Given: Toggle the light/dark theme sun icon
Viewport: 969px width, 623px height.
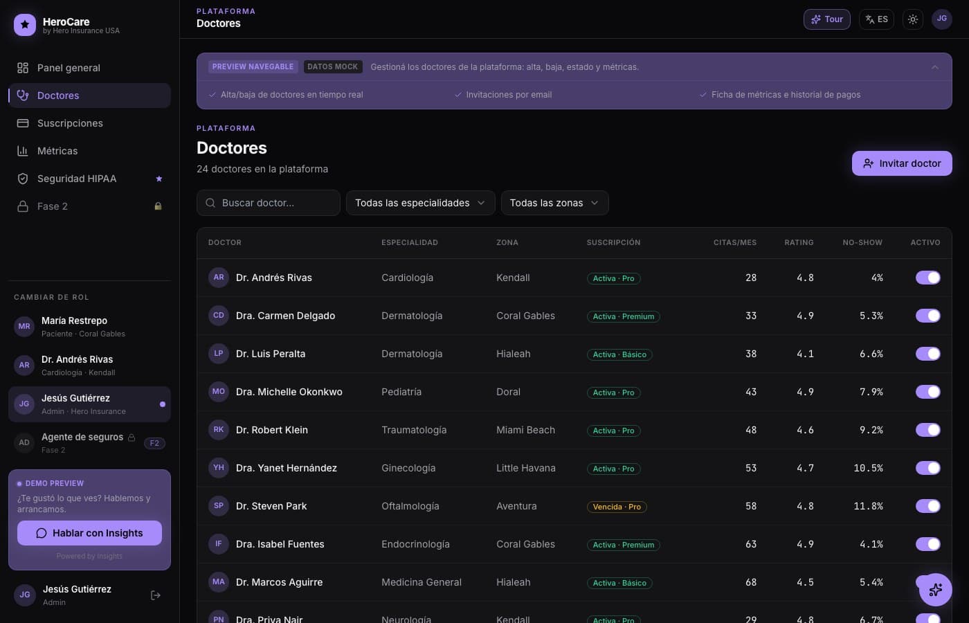Looking at the screenshot, I should click(913, 19).
